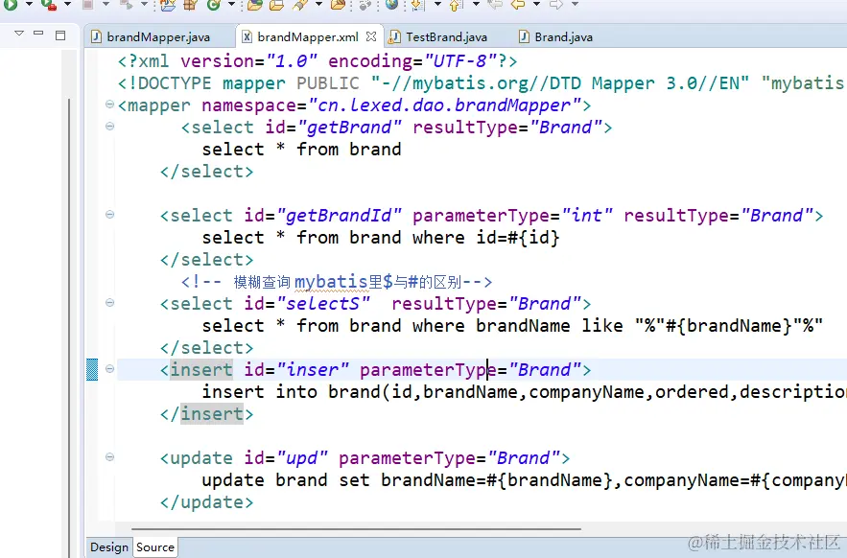Open the Previous Annotation dropdown arrow
The width and height of the screenshot is (847, 558).
click(476, 5)
